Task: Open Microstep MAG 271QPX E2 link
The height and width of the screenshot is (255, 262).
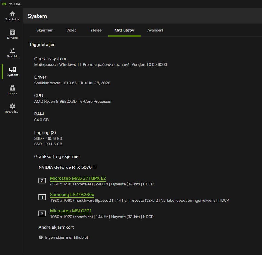Action: click(78, 178)
